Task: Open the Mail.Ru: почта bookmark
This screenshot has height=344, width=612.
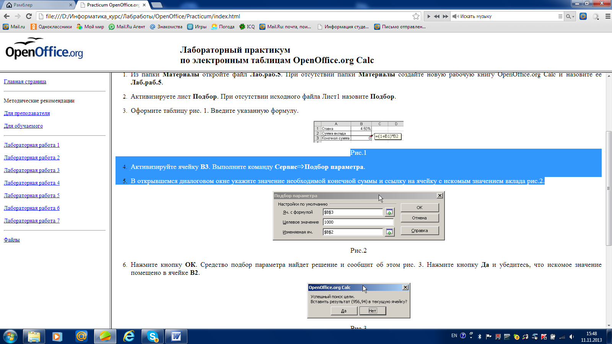Action: point(285,27)
